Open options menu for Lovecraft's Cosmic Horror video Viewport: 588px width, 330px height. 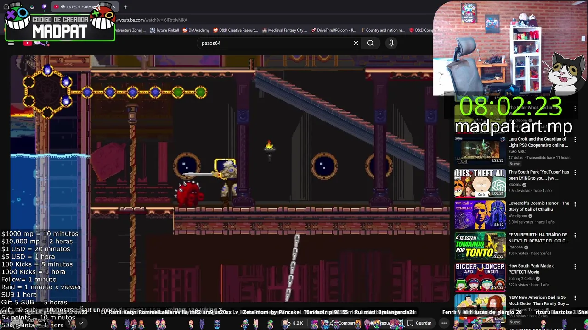(575, 204)
